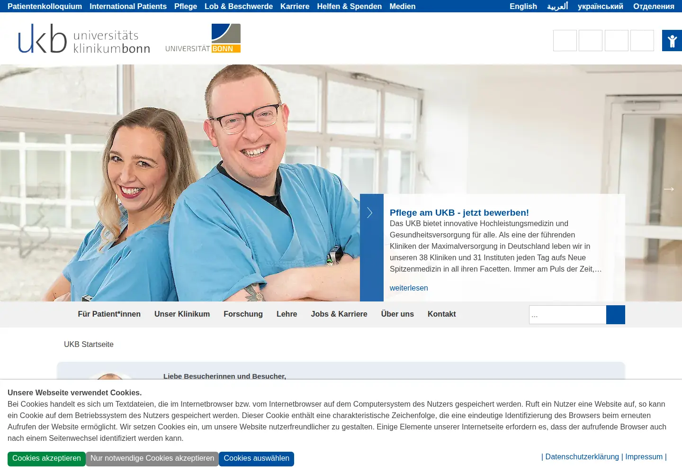The height and width of the screenshot is (474, 682).
Task: Click the Liebe Besucherinnen und Besucher heading
Action: click(x=224, y=376)
